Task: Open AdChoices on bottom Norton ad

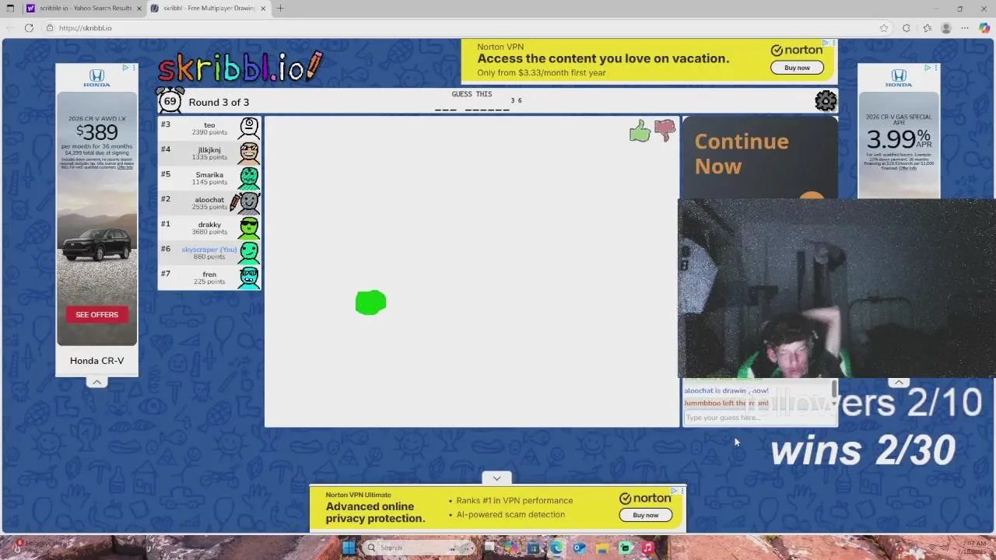Action: click(674, 491)
